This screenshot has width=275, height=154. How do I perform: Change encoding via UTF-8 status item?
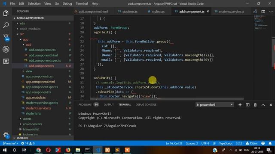[205, 143]
